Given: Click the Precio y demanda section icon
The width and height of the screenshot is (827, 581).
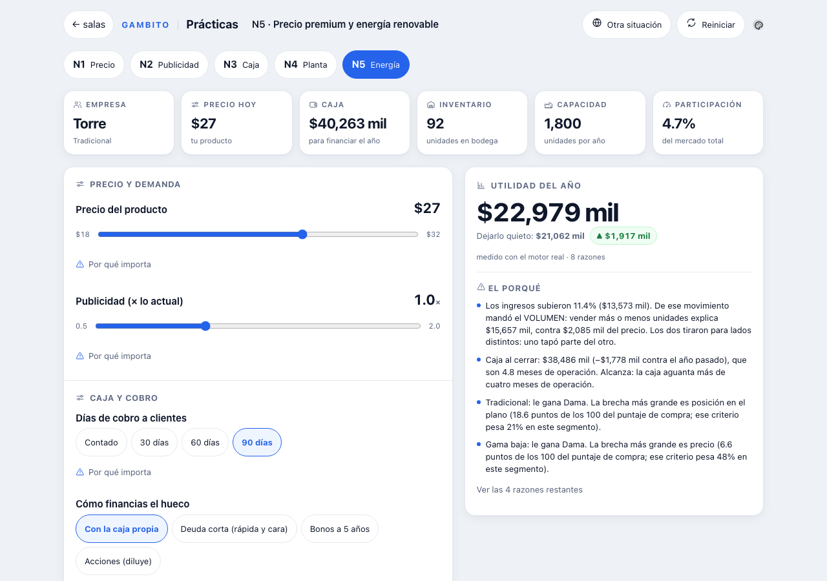Looking at the screenshot, I should 80,184.
